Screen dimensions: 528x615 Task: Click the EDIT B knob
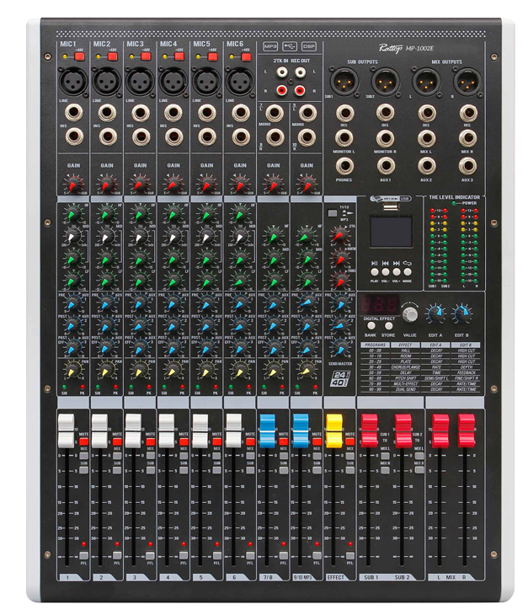462,313
